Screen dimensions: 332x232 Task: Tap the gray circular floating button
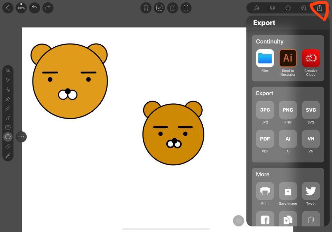click(x=238, y=221)
